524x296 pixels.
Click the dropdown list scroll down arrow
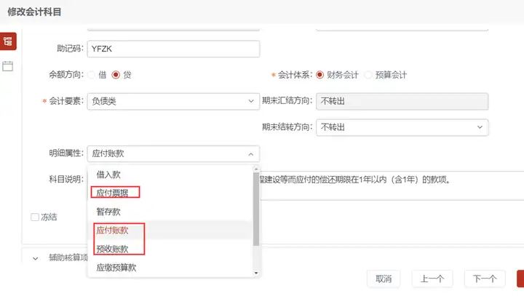click(256, 273)
